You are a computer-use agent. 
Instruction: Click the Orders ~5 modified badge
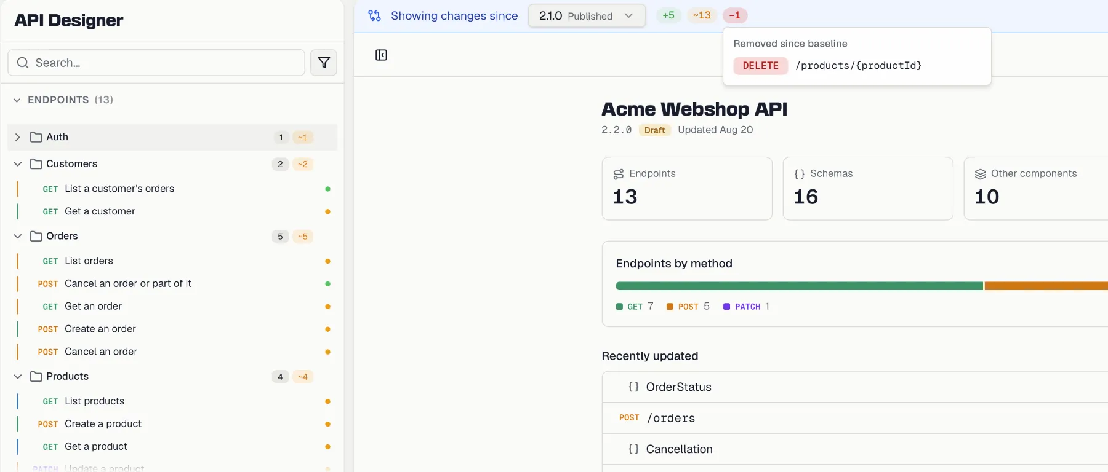(302, 237)
